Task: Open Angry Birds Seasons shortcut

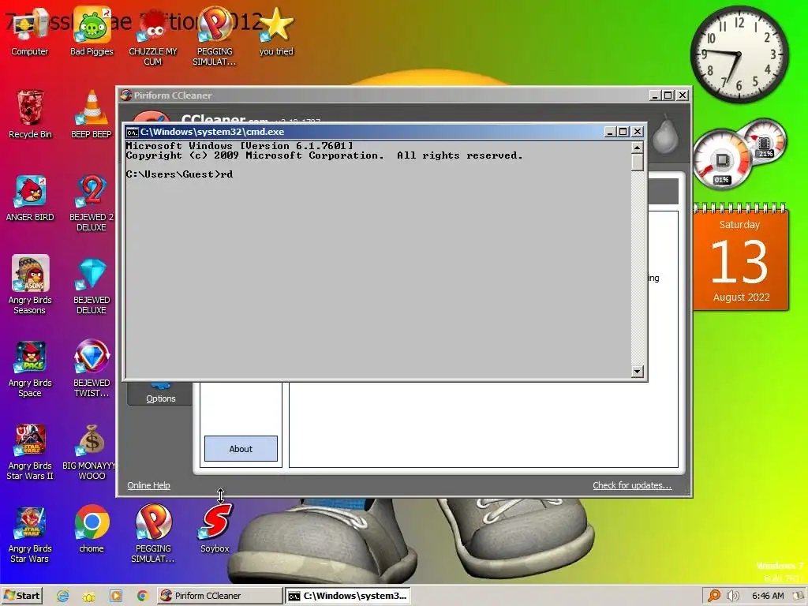Action: pyautogui.click(x=30, y=284)
